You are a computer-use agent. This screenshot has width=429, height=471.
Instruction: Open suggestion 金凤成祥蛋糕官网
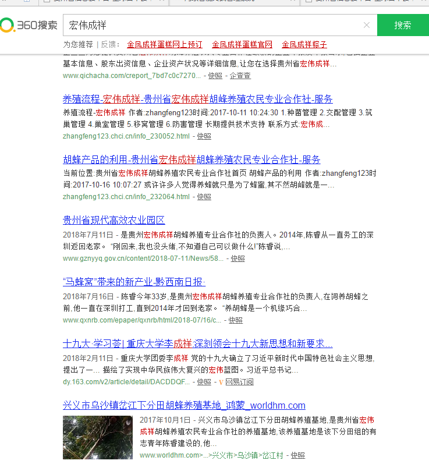(242, 44)
